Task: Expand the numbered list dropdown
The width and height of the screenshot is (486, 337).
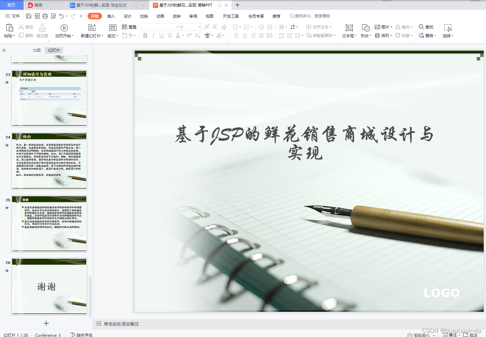Action: 252,27
